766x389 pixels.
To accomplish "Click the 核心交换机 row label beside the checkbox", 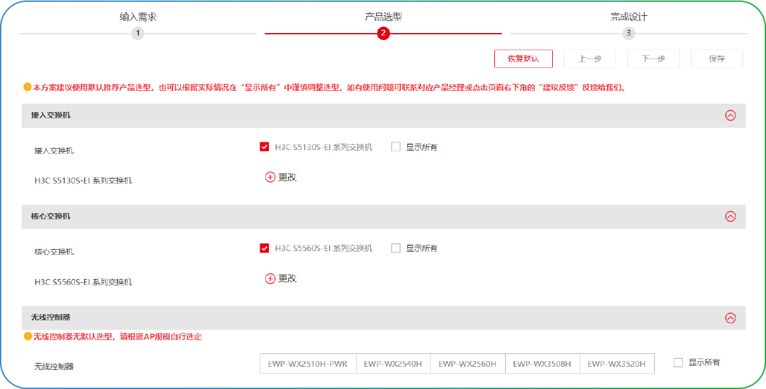I will pos(54,252).
